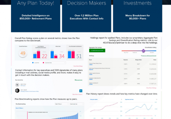Screen dimensions: 171x119
Task: Click the Diversification Rating slider marker
Action: coord(143,51)
